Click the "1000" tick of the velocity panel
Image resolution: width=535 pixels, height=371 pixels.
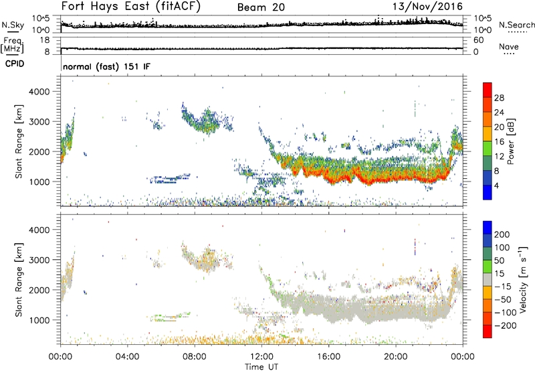point(39,320)
